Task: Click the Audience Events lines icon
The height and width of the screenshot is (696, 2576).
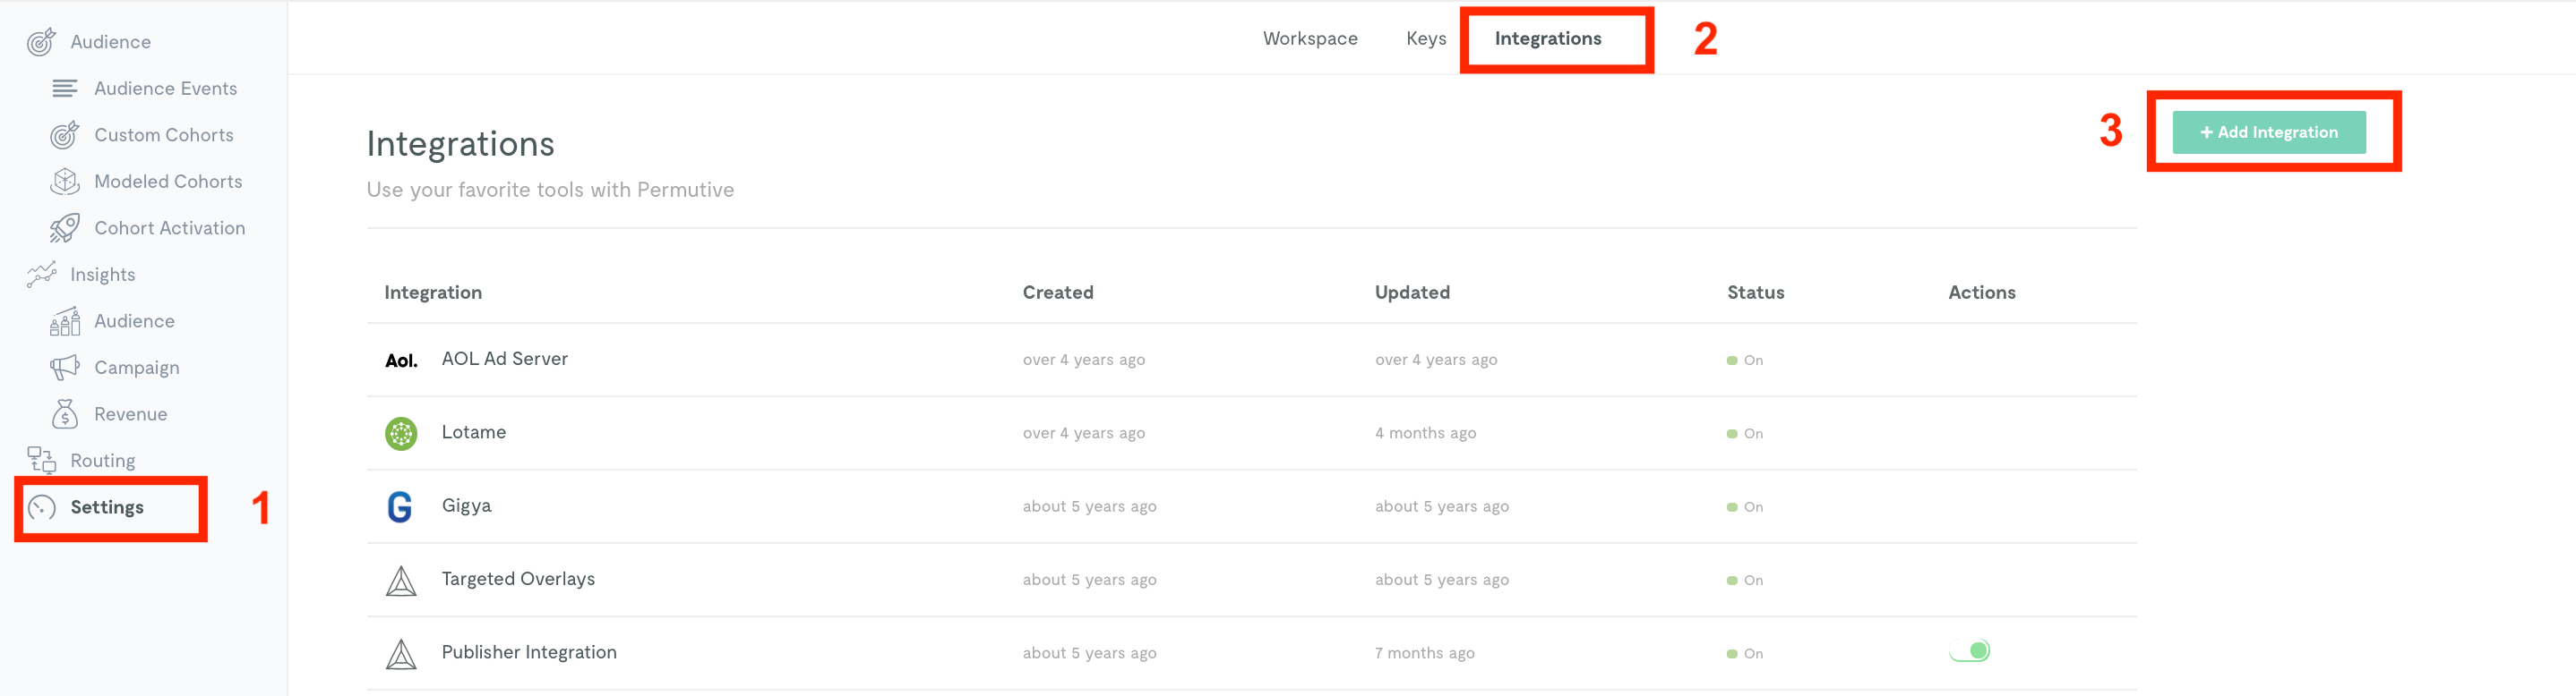Action: [65, 89]
